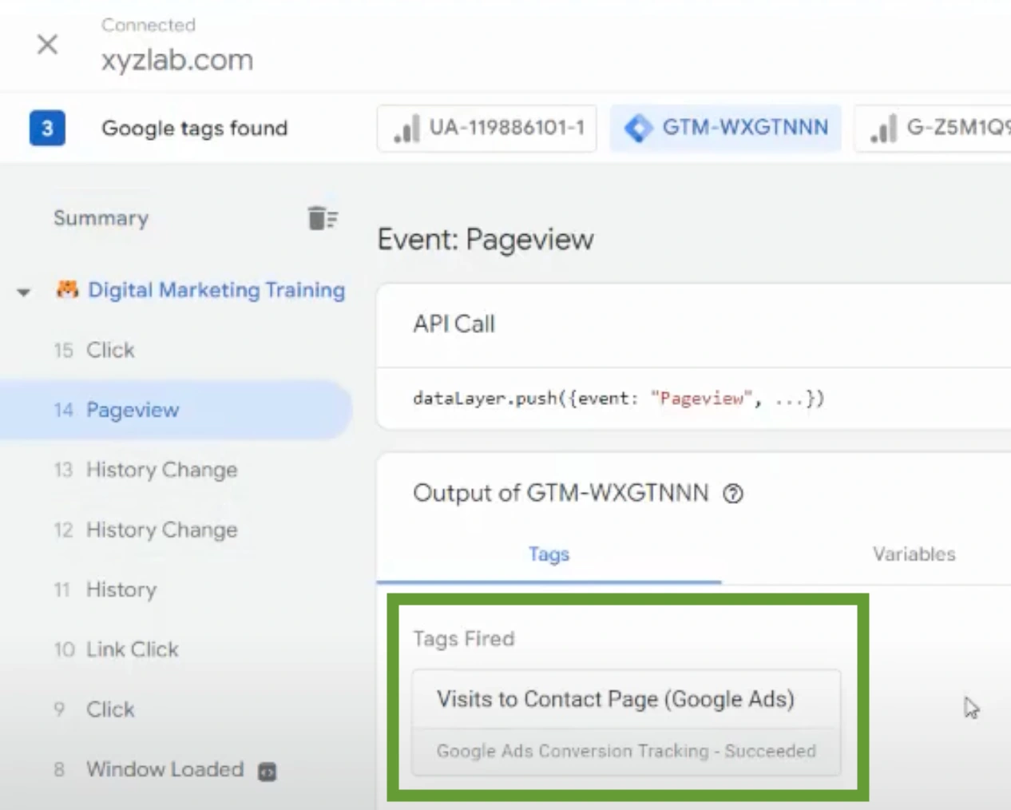Click the code icon beside Window Loaded
The height and width of the screenshot is (810, 1011).
[x=268, y=772]
